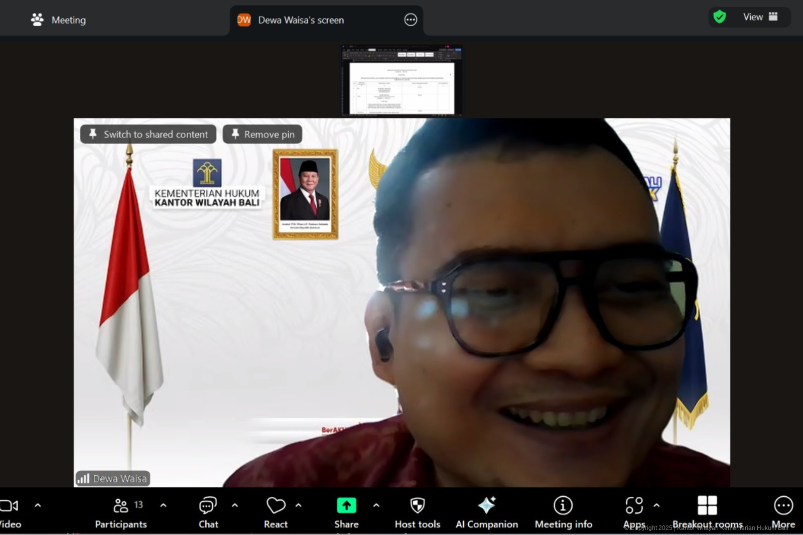Select the Dewa Waisa's screen tab
The image size is (803, 535).
point(301,20)
